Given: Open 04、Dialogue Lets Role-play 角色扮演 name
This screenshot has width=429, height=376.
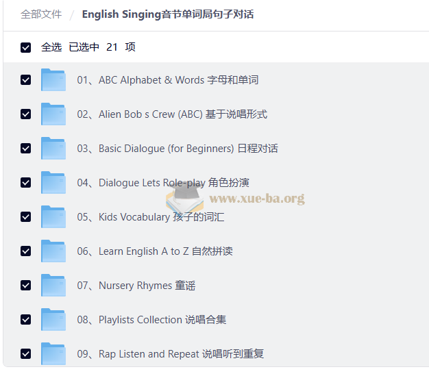Looking at the screenshot, I should point(163,182).
